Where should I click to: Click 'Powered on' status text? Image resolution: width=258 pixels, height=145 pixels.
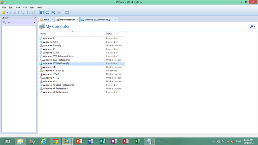(112, 64)
